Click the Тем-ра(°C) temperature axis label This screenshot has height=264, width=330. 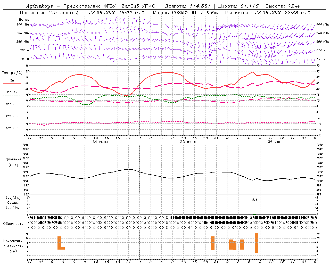12,73
